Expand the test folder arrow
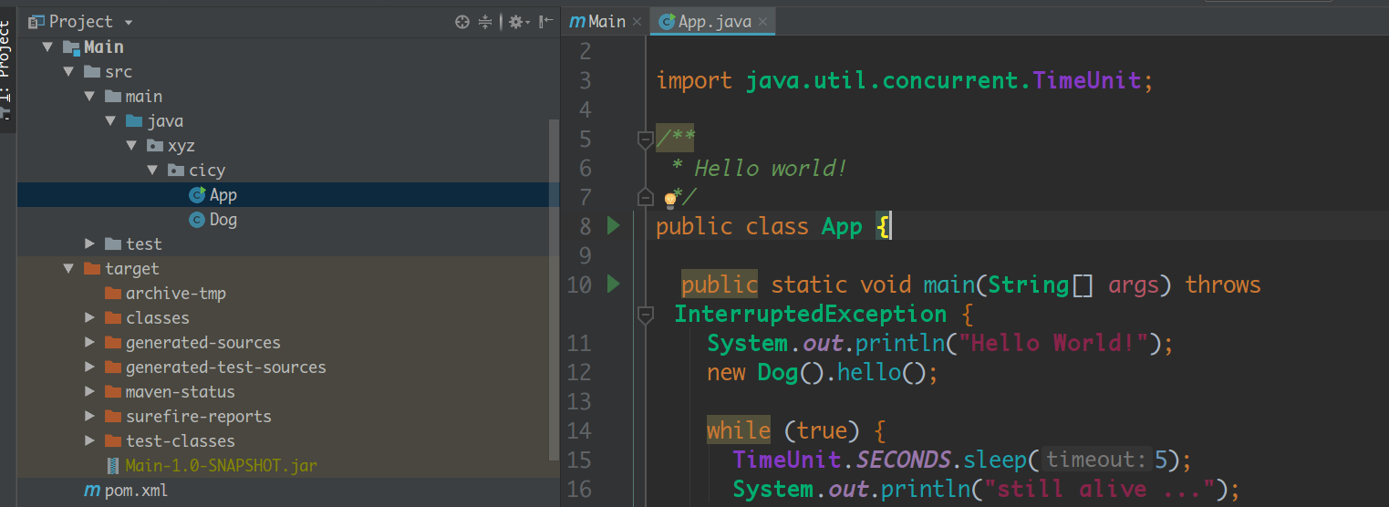Image resolution: width=1389 pixels, height=507 pixels. coord(89,243)
